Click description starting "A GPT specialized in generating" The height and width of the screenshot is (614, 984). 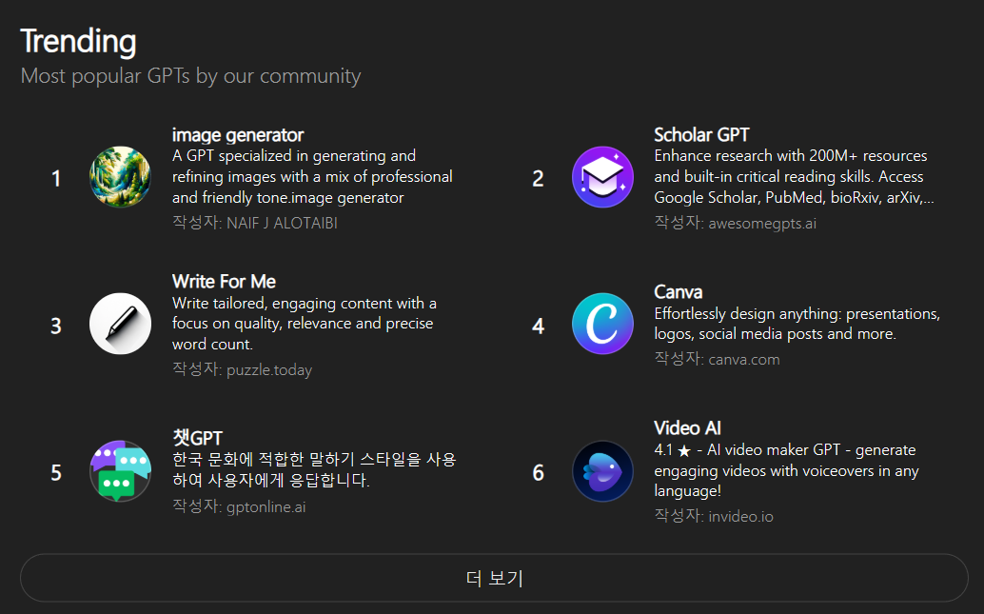[312, 176]
